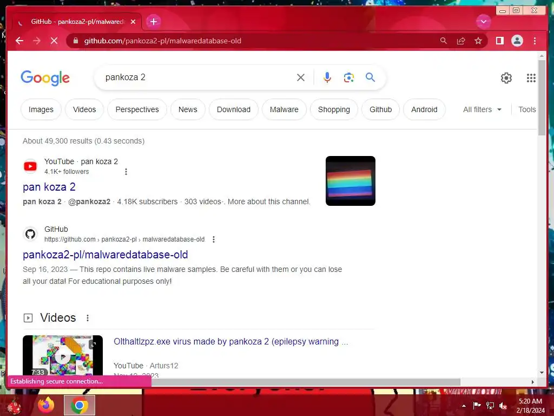This screenshot has width=554, height=416.
Task: Start voice search with microphone icon
Action: click(x=327, y=77)
